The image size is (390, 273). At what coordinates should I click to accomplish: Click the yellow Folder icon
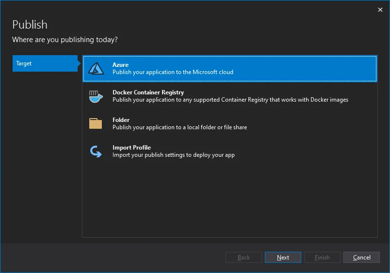(96, 124)
